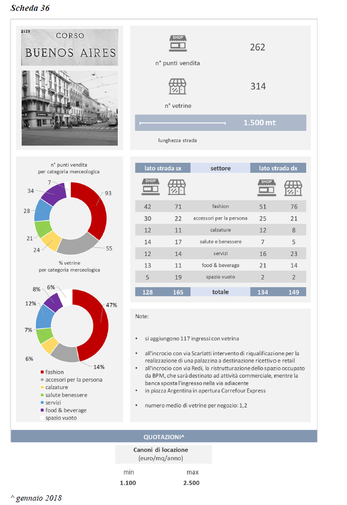This screenshot has width=347, height=505.
Task: Click SHOP icon under "lato strada dx" header
Action: point(266,187)
